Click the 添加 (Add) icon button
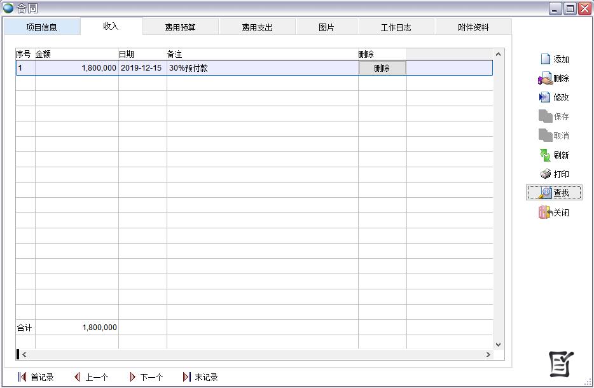The image size is (594, 388). click(x=554, y=59)
